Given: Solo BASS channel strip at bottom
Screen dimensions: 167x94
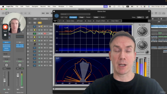Looking at the screenshot, I should [9, 89].
